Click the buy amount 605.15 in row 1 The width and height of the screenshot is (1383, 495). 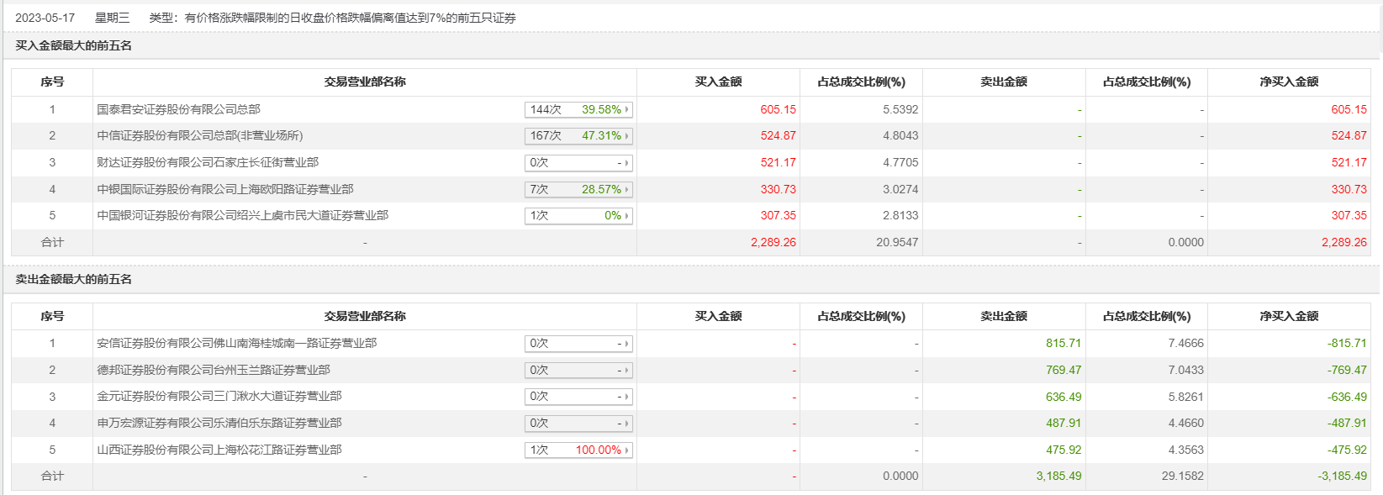point(778,109)
